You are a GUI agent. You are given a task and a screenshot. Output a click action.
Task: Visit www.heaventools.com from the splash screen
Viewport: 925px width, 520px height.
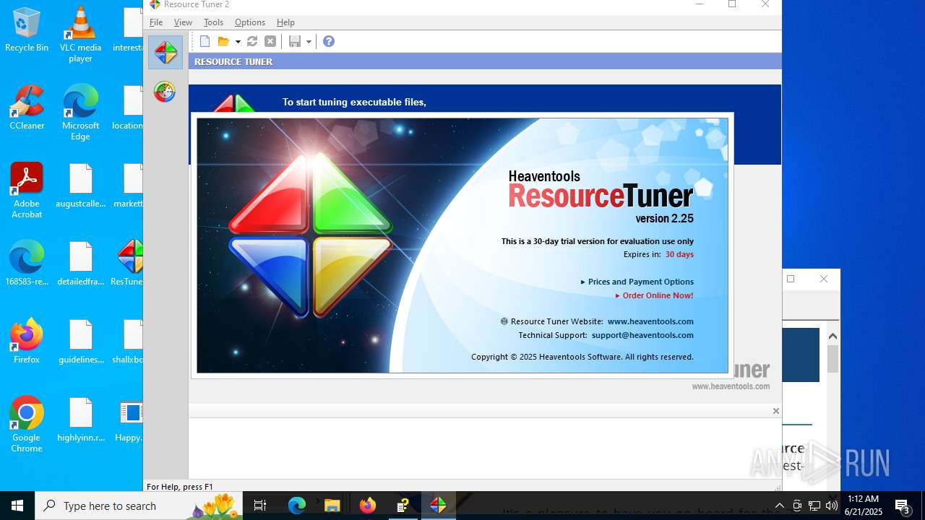[650, 321]
